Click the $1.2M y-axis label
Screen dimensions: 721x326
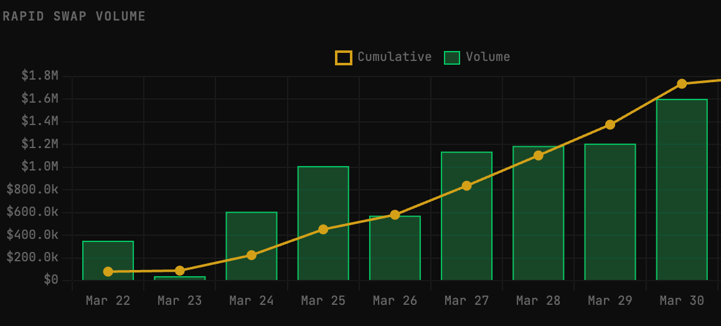(x=40, y=144)
